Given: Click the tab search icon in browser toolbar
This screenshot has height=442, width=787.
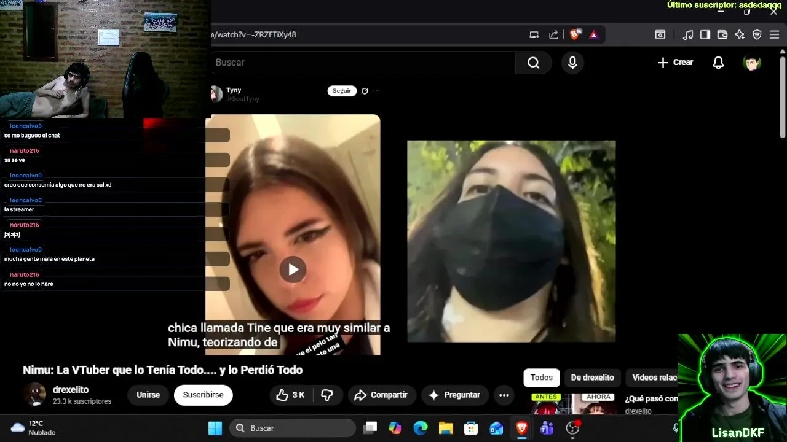Looking at the screenshot, I should click(660, 35).
